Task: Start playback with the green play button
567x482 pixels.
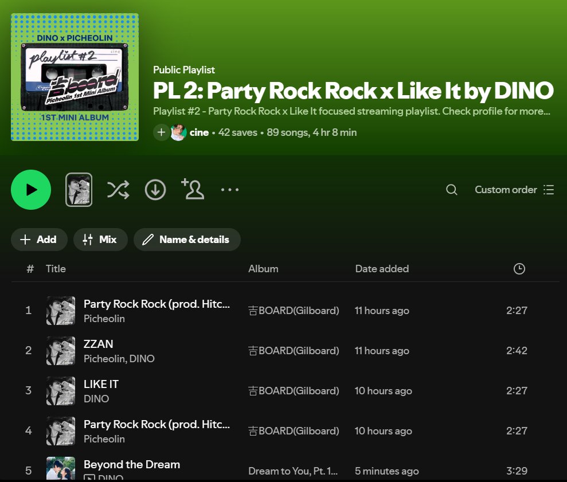Action: (31, 190)
